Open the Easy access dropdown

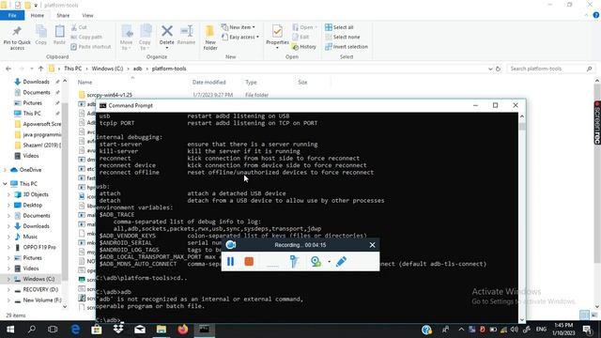tap(240, 38)
